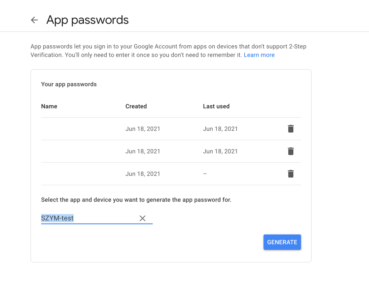Delete the first app password in the list
The height and width of the screenshot is (285, 369).
291,129
